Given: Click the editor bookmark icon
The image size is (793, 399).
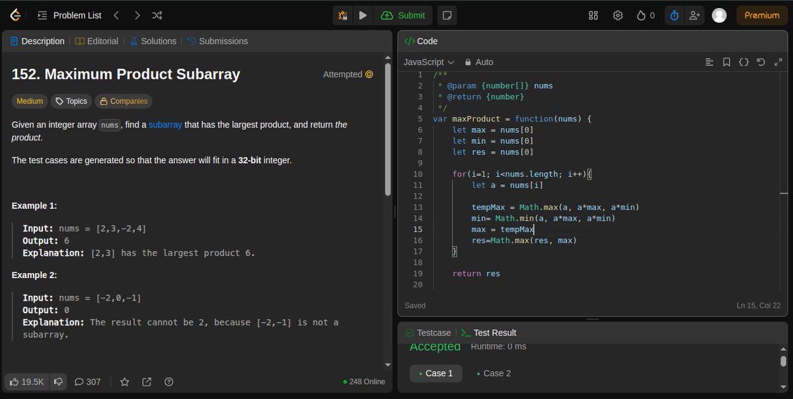Looking at the screenshot, I should pos(726,62).
